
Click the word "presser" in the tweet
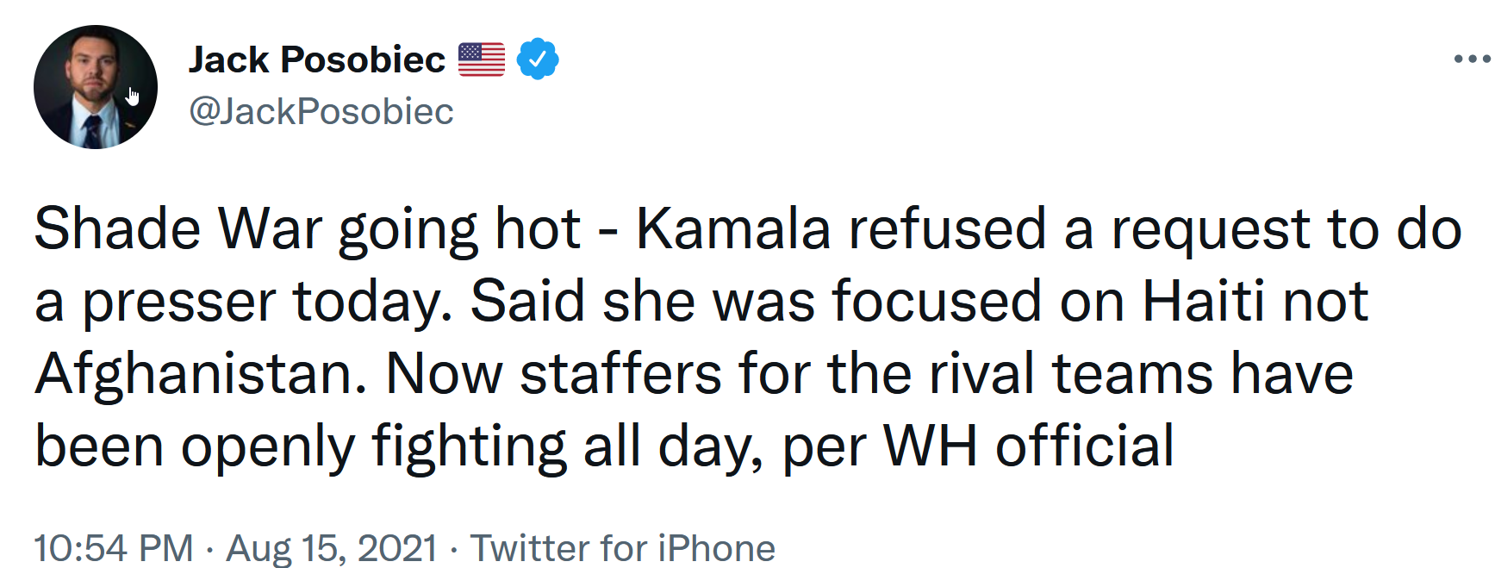point(178,303)
